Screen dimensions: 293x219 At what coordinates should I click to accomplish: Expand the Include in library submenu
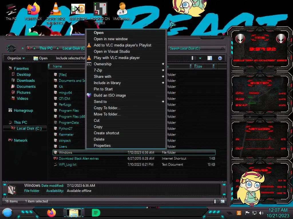[x=126, y=83]
